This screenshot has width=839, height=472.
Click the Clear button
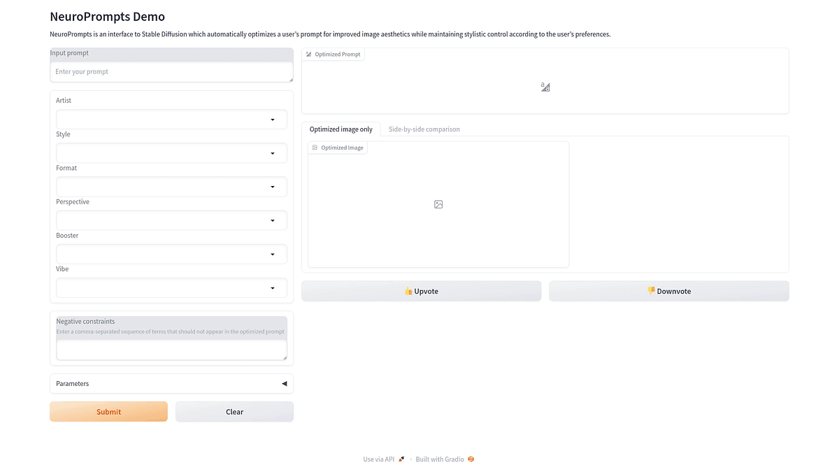coord(234,412)
